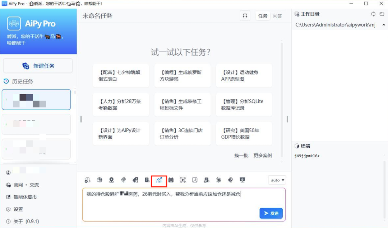
Task: Click the right panel splitter handle
Action: (287, 119)
